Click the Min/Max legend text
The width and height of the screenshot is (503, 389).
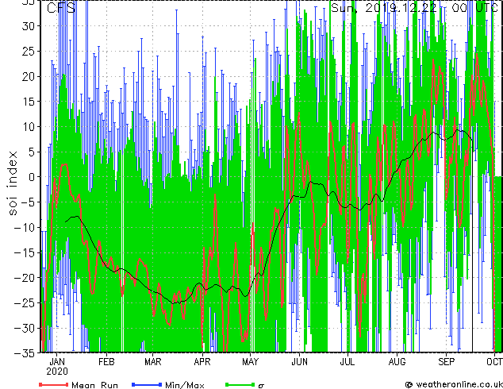tap(185, 385)
